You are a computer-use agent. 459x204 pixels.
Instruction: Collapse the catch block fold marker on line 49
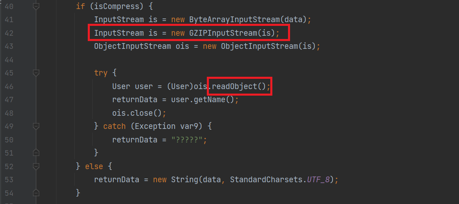(36, 126)
